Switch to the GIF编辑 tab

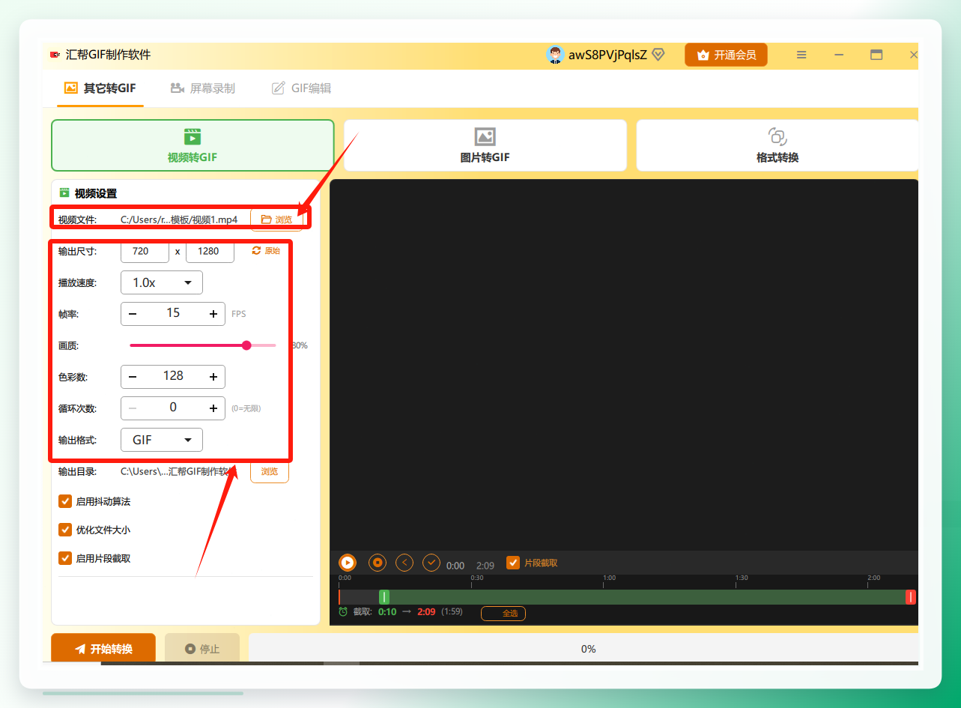pos(301,88)
